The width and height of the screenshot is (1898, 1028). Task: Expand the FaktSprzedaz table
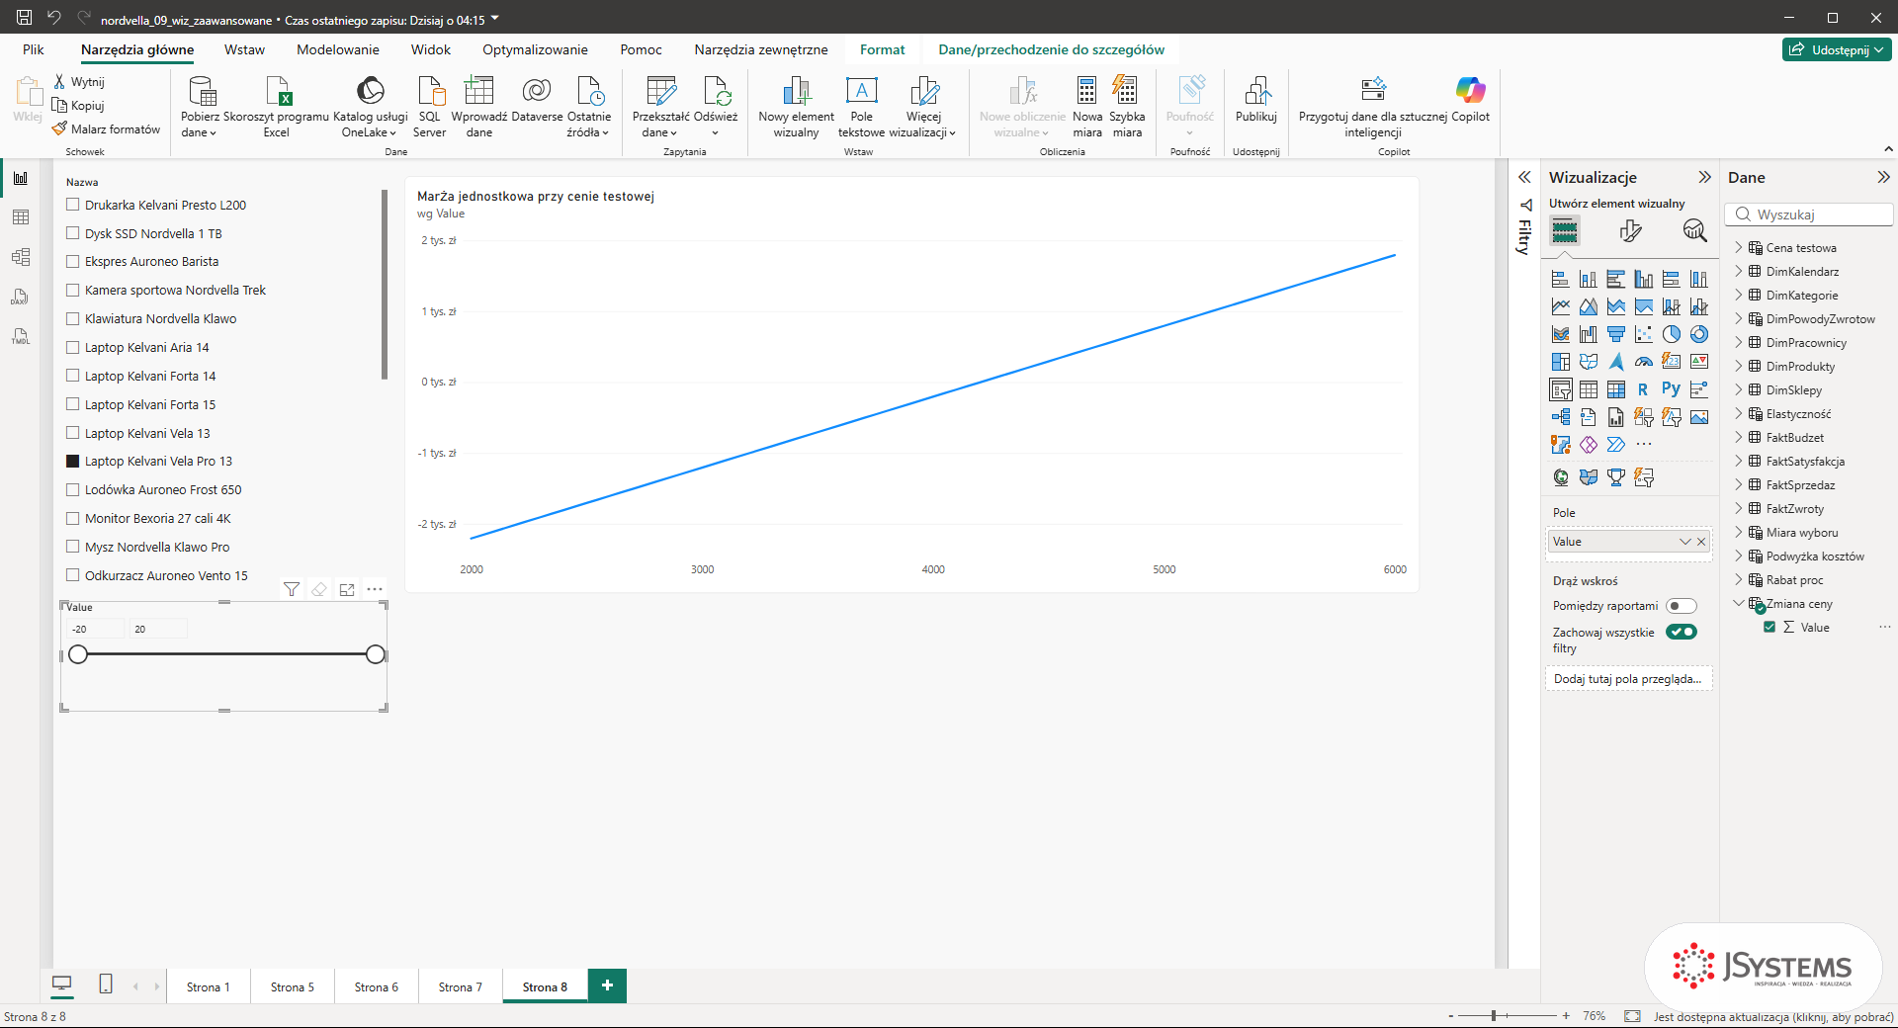click(1739, 484)
